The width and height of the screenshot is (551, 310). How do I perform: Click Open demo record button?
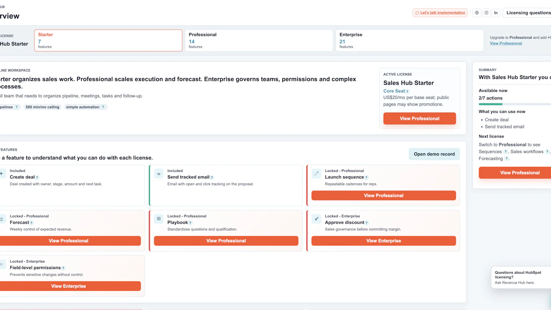pyautogui.click(x=434, y=154)
